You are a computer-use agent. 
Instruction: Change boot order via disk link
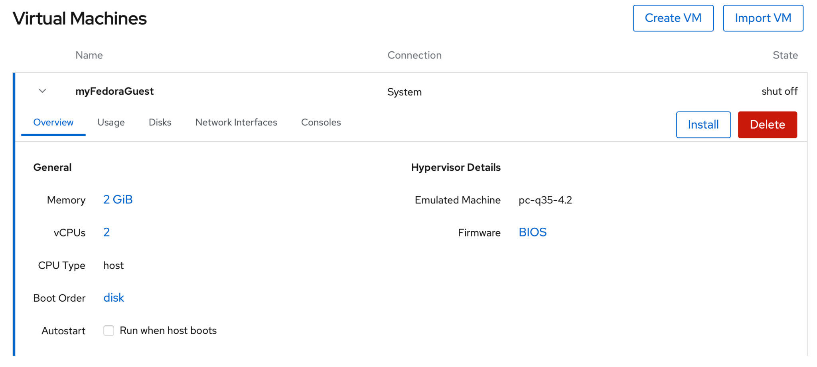[x=114, y=298]
